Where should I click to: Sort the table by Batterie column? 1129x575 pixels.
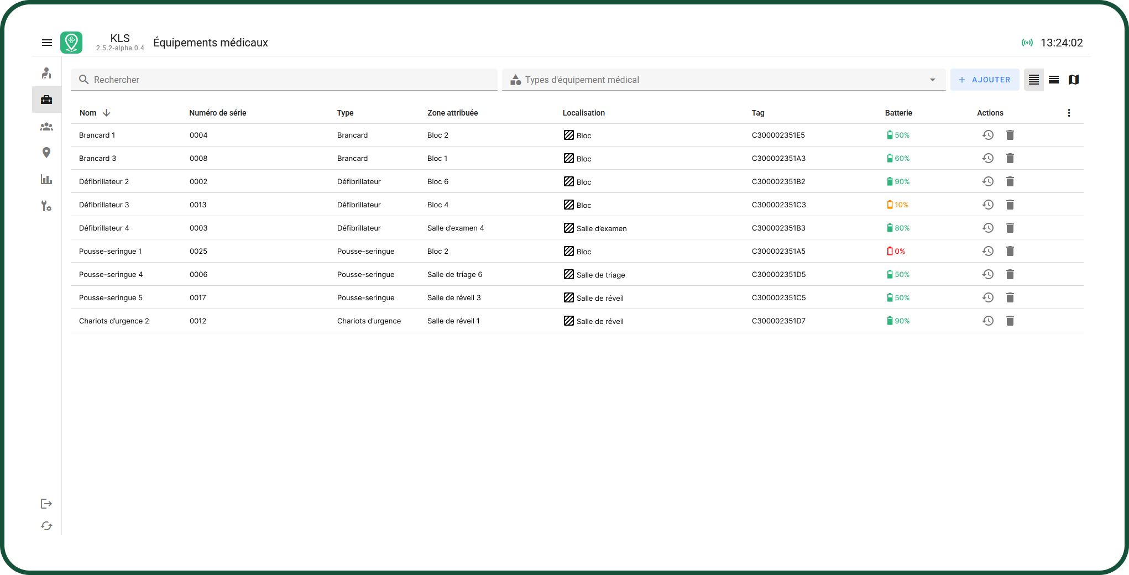tap(898, 113)
